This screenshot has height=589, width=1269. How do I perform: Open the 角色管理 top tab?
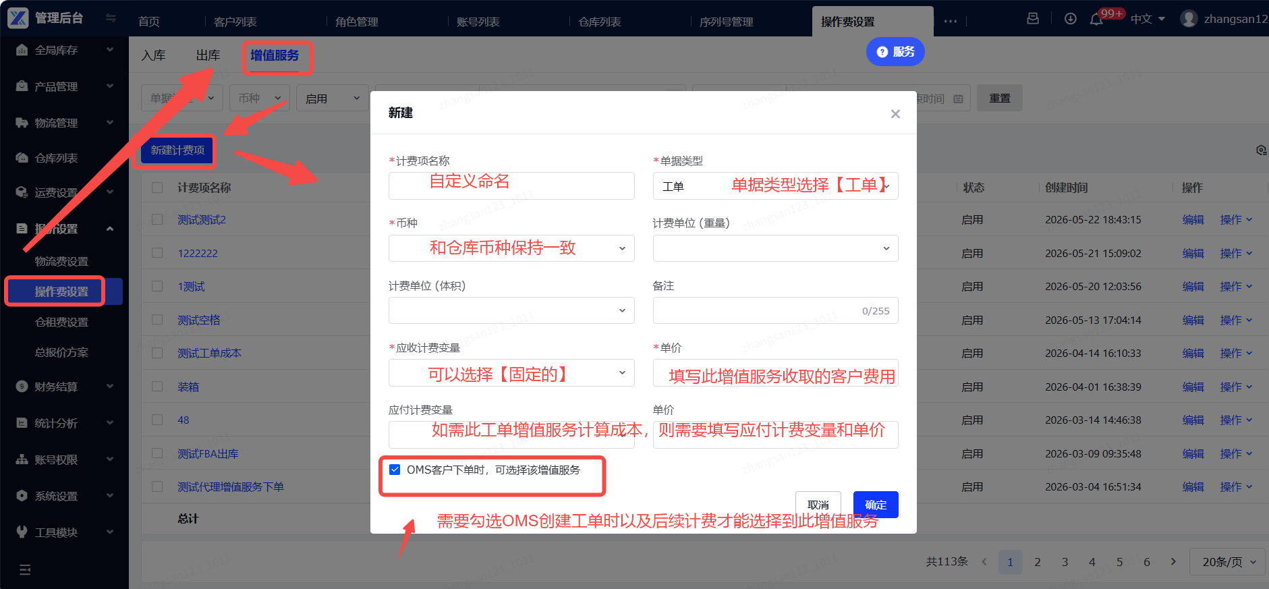point(357,22)
